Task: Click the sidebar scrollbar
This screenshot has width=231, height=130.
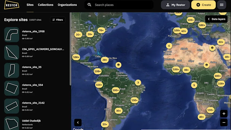Action: 70,49
